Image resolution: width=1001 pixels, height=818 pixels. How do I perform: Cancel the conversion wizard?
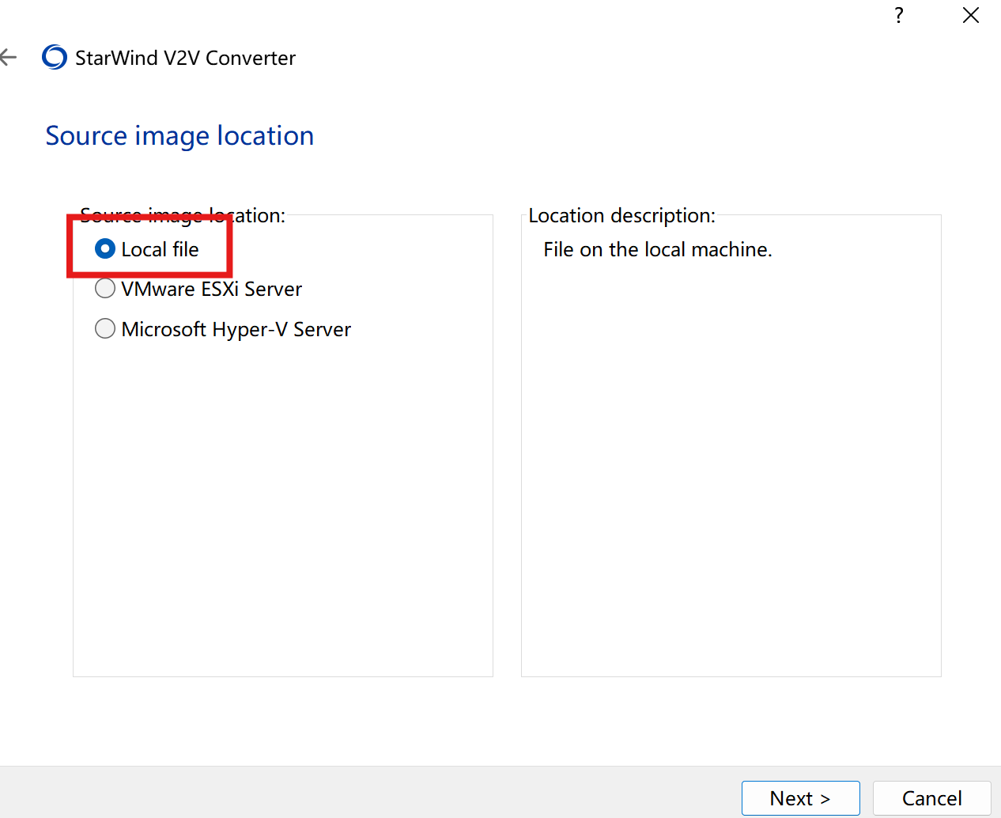(x=931, y=798)
